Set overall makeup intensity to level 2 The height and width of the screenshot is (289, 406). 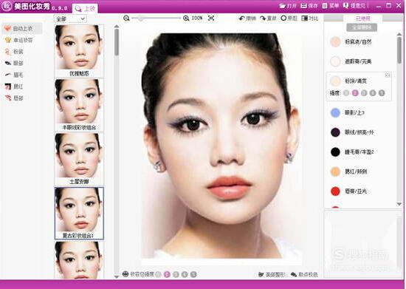click(x=167, y=274)
